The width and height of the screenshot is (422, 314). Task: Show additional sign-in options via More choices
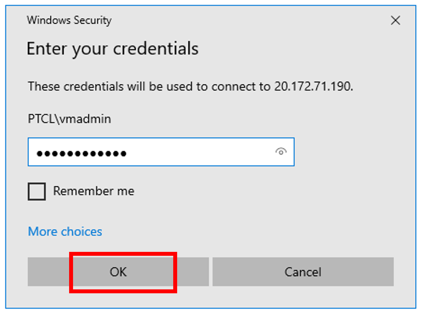(65, 231)
